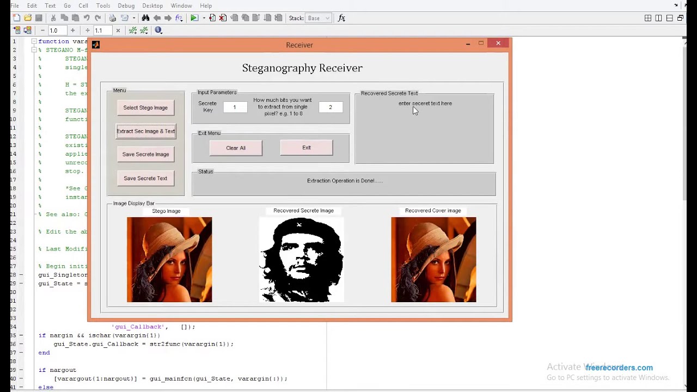Go back with the left arrow icon

157,18
